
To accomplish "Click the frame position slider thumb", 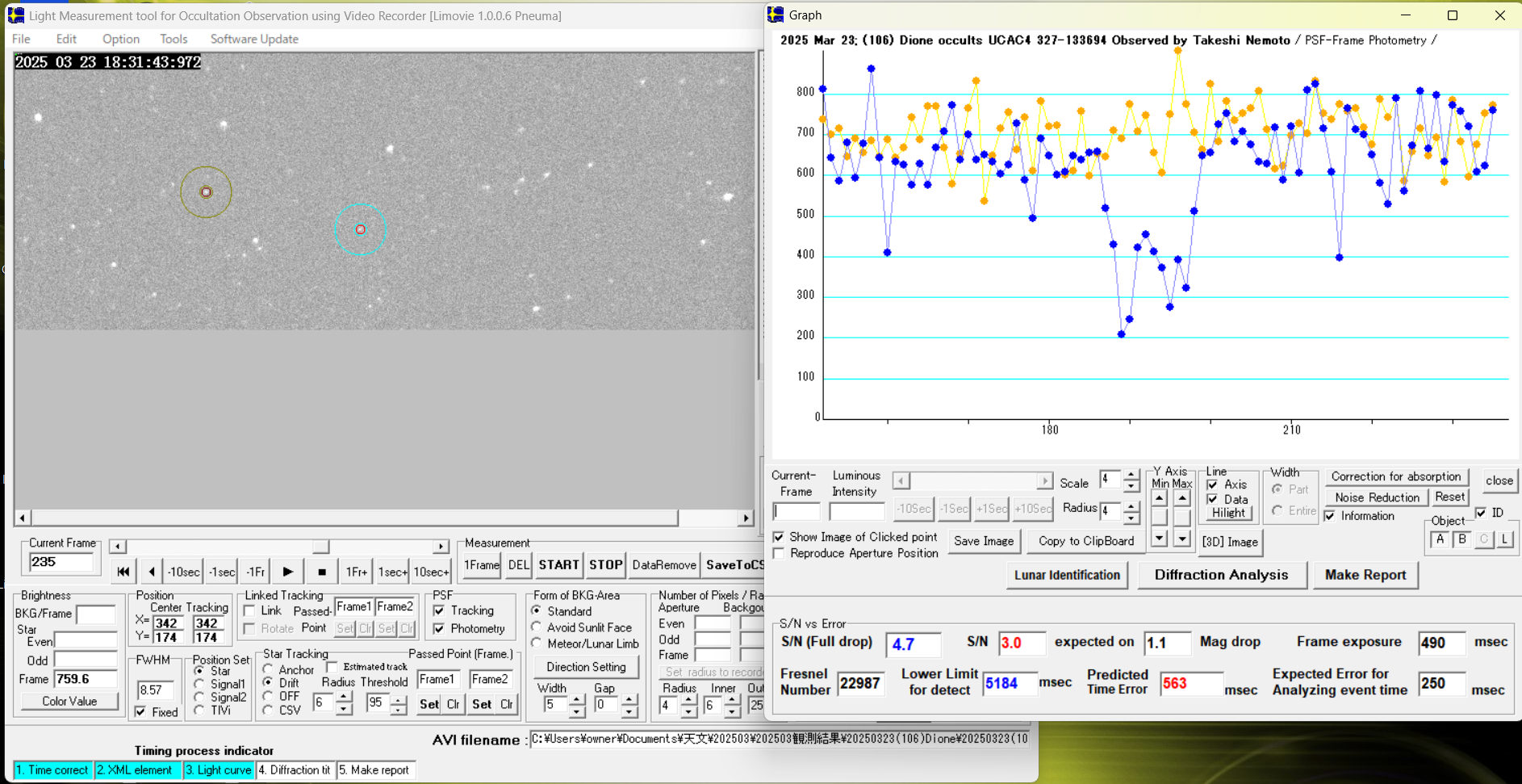I will [x=320, y=547].
